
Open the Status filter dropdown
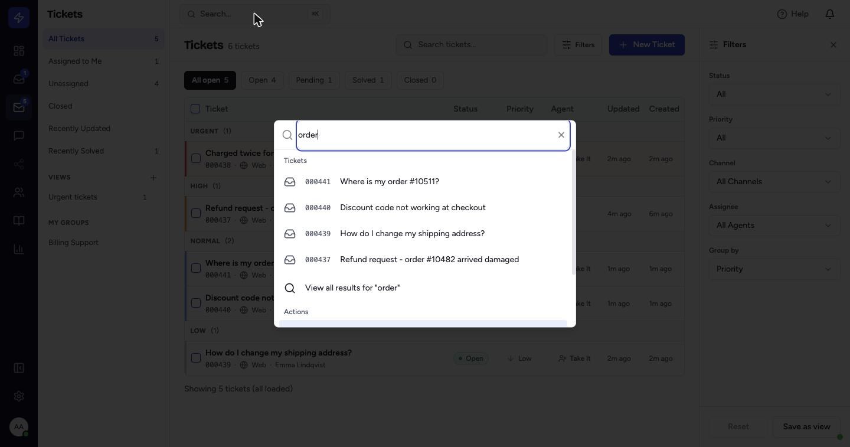point(774,94)
